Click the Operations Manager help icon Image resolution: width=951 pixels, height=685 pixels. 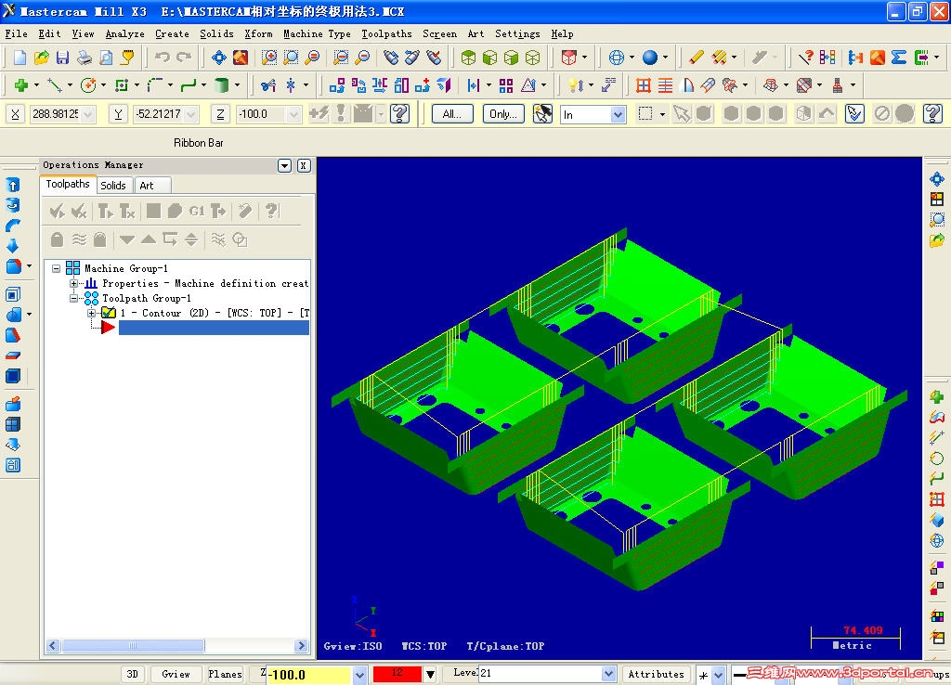[x=271, y=211]
